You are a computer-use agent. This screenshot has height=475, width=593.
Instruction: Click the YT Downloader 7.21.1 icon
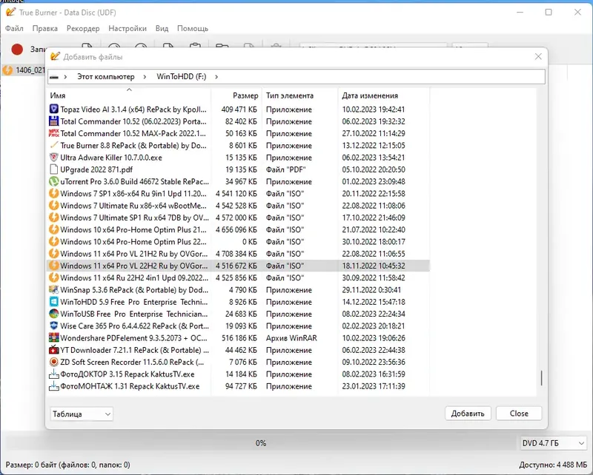[54, 350]
